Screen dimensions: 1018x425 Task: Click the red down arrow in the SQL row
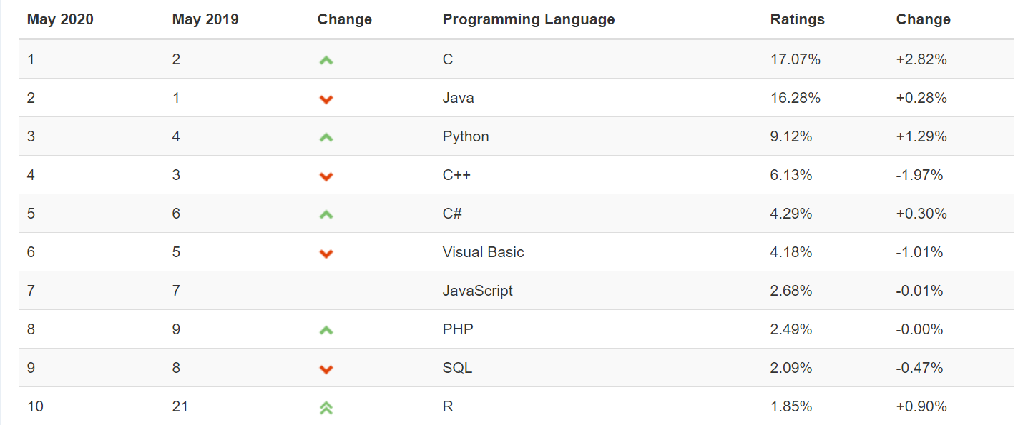(326, 369)
